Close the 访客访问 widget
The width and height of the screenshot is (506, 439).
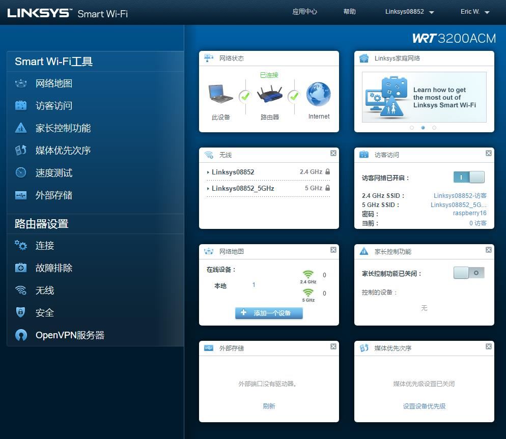489,153
